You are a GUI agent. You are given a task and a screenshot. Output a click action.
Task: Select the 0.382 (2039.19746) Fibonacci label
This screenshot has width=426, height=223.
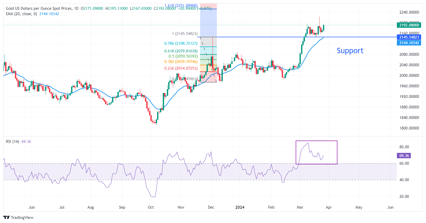click(181, 62)
